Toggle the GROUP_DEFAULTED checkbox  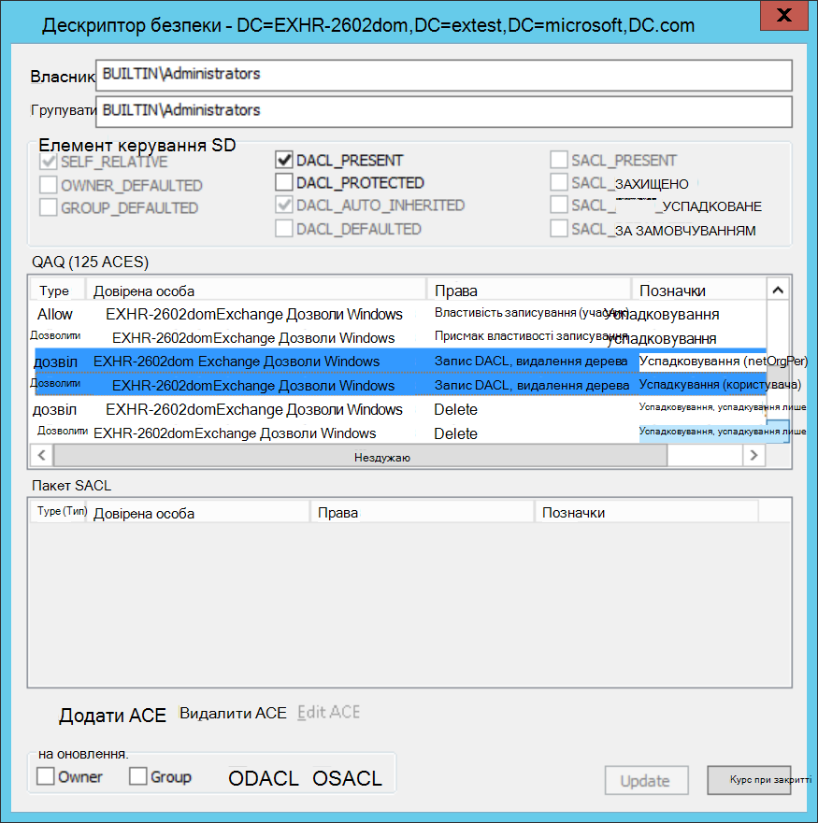click(49, 207)
